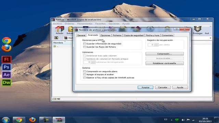Show hidden tray icons arrow
Viewport: 219px width, 123px height.
click(171, 120)
